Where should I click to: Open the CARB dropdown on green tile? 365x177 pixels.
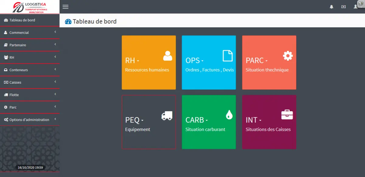207,120
